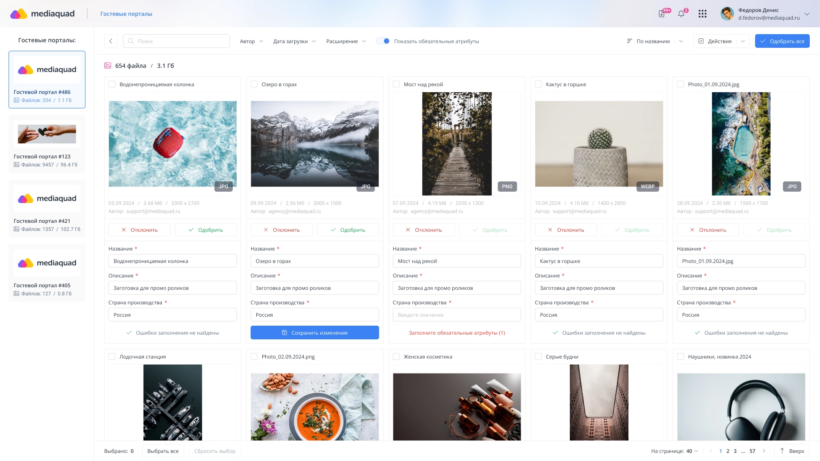
Task: Check the Водонепроницаемая колонка card checkbox
Action: coord(112,85)
